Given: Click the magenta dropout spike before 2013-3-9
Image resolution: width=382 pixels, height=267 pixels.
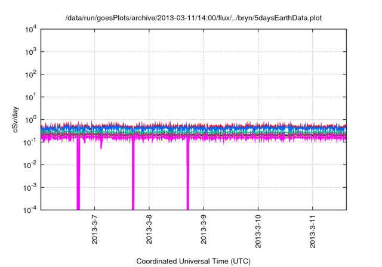Looking at the screenshot, I should tap(188, 174).
